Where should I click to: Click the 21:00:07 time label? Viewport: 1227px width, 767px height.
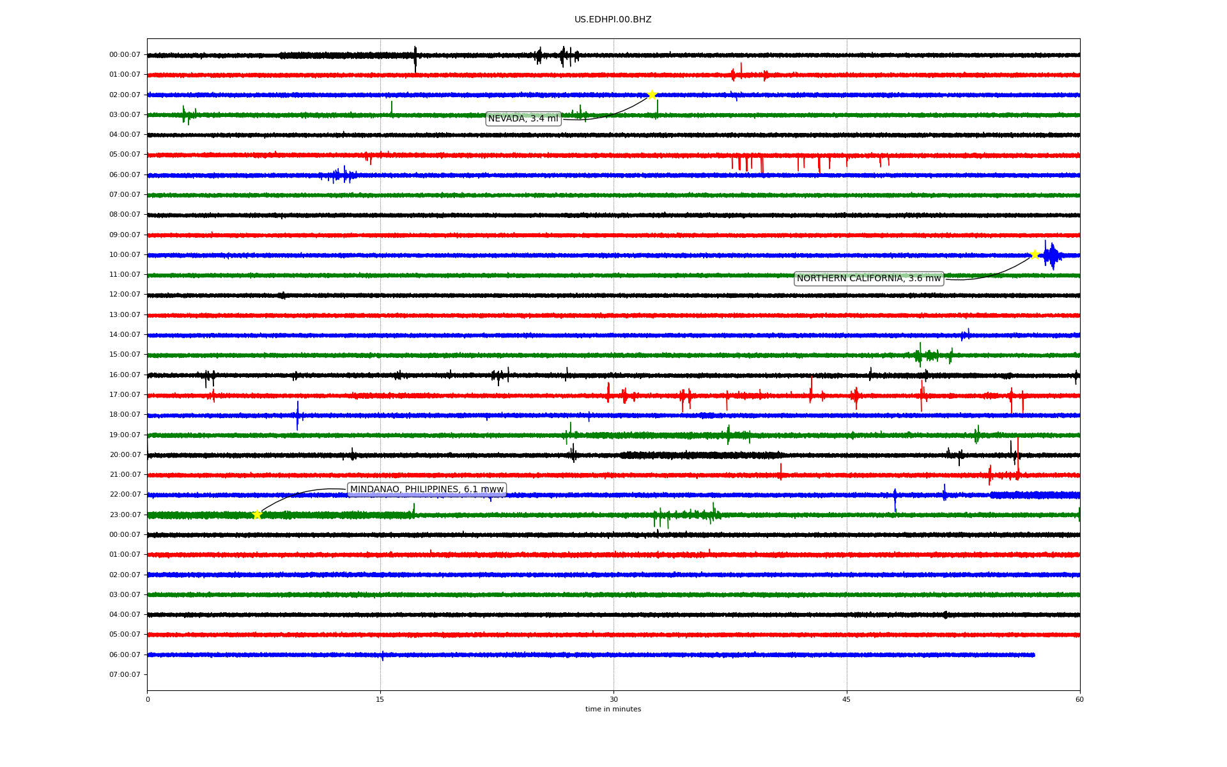(x=125, y=475)
